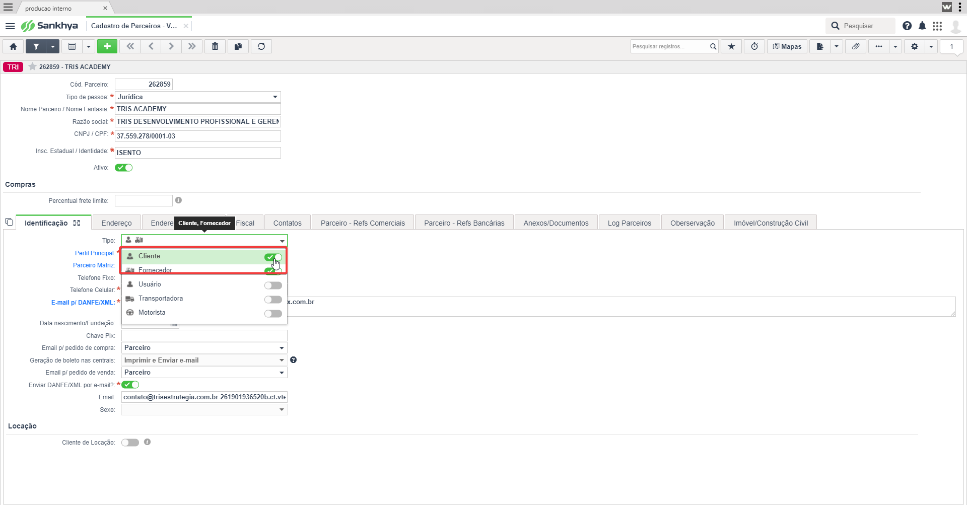Open Parceiro - Refs Bancárias tab
The image size is (967, 505).
click(x=464, y=223)
